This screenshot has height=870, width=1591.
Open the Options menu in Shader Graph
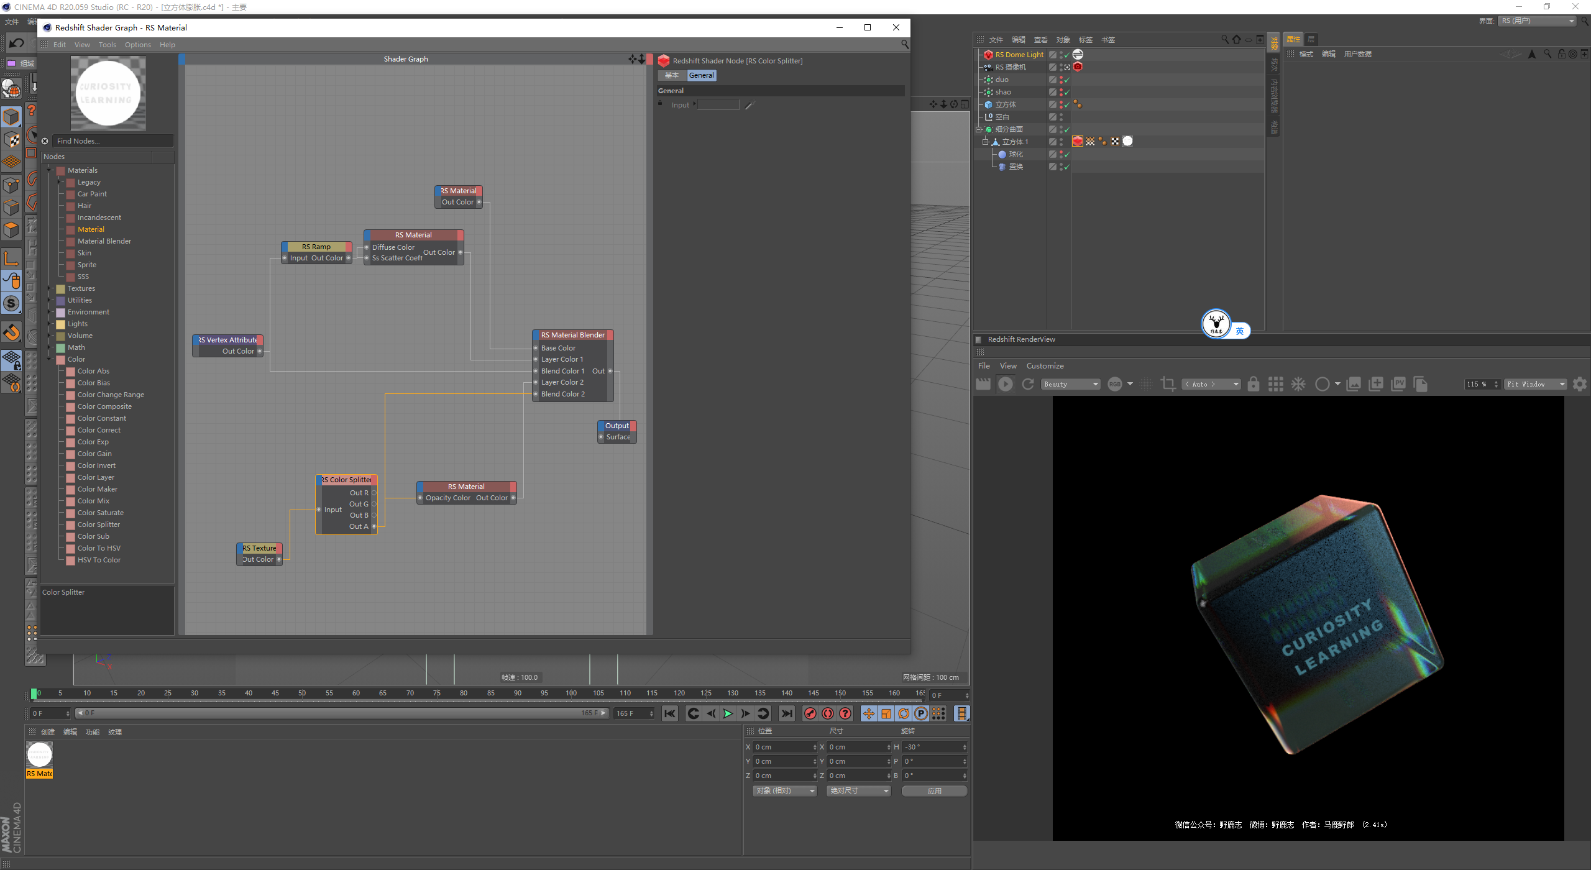[137, 45]
